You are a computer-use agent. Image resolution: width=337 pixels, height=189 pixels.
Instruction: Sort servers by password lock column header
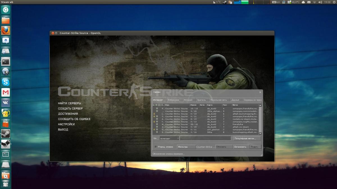(x=154, y=105)
